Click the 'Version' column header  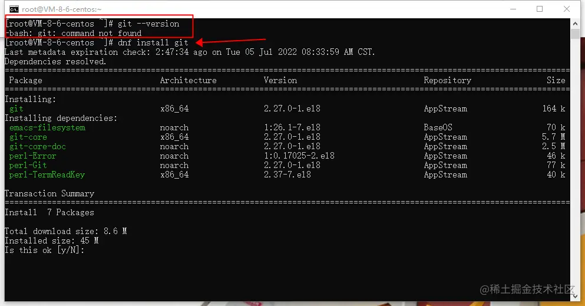[x=280, y=80]
